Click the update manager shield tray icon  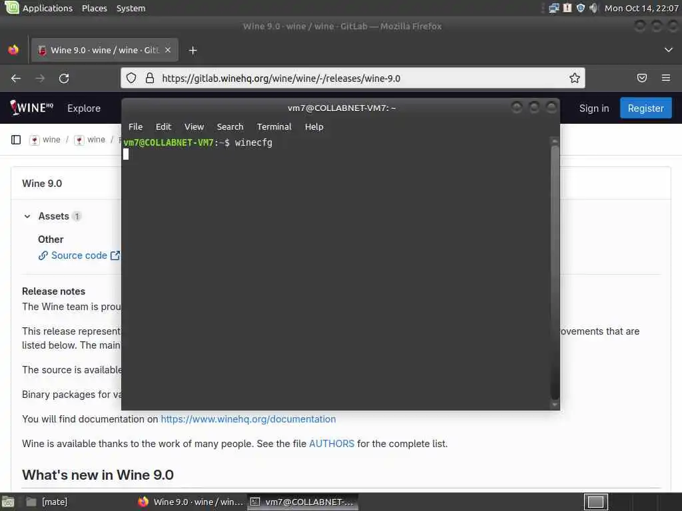tap(580, 8)
